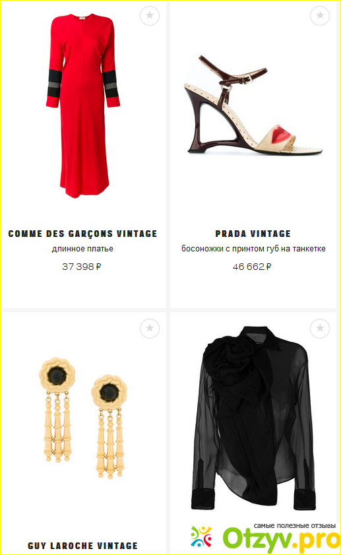Open the Prada lip-print sandal photo

pos(253,105)
